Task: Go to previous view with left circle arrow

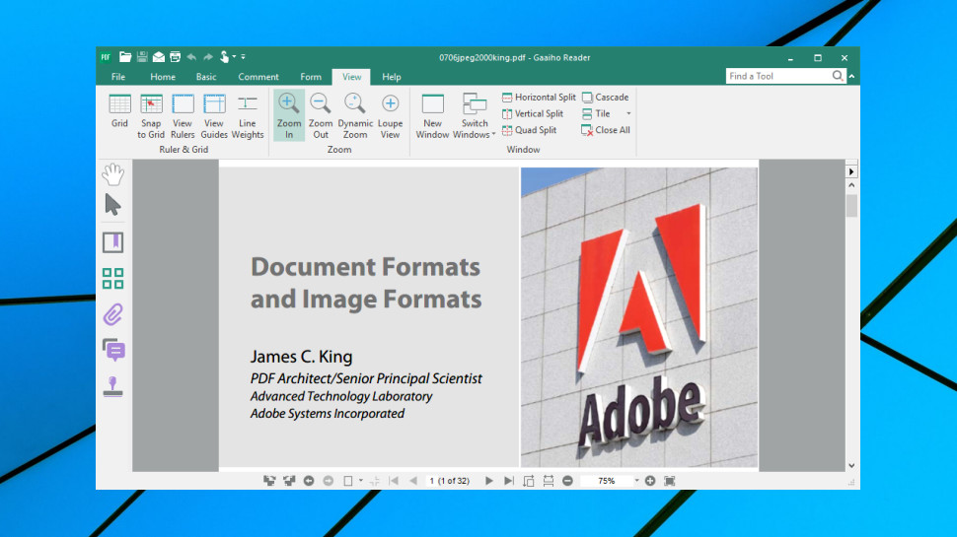Action: click(x=309, y=481)
